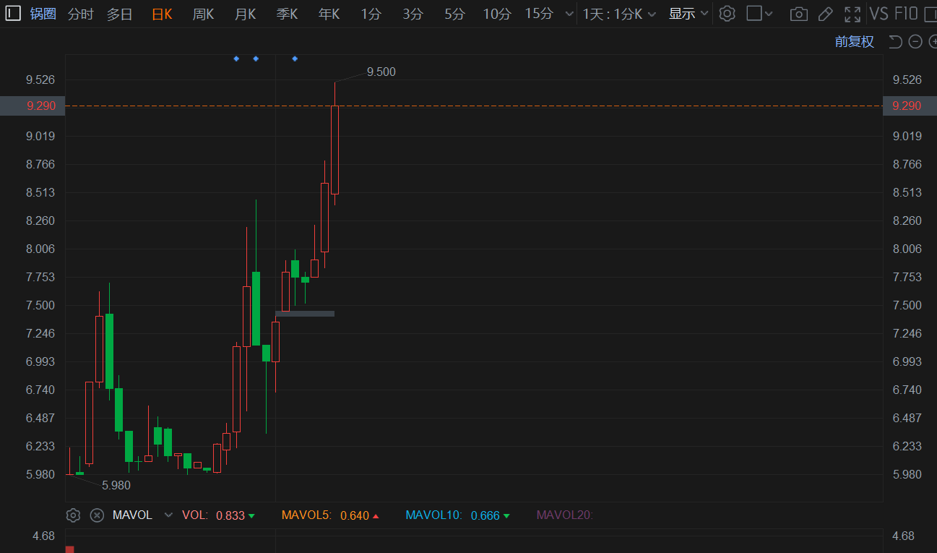This screenshot has height=553, width=937.
Task: Zoom out chart with minus icon
Action: click(x=915, y=42)
